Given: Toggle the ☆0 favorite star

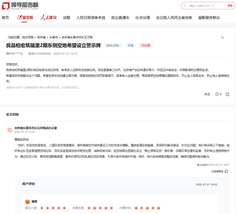Looking at the screenshot, I should click(218, 94).
